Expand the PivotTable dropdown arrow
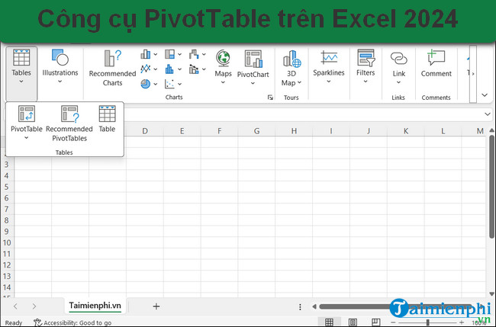The width and height of the screenshot is (496, 327). point(26,138)
